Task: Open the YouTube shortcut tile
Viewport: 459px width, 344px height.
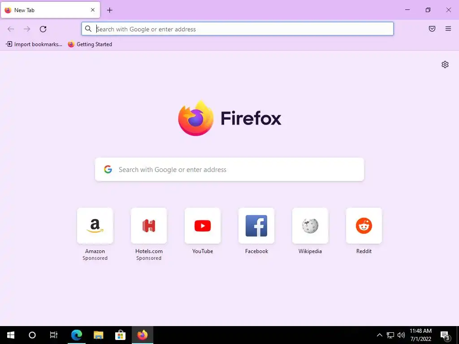Action: (203, 226)
